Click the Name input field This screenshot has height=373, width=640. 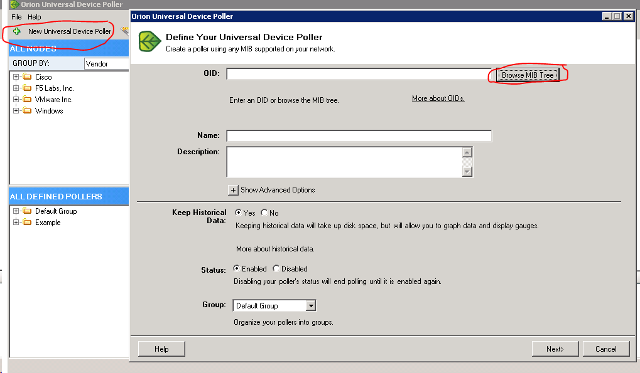click(359, 136)
